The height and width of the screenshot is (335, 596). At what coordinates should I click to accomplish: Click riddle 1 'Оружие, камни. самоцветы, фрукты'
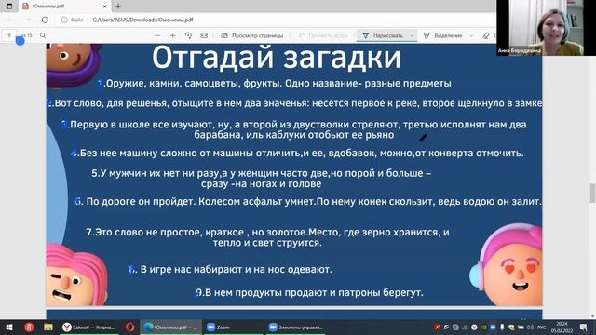(274, 83)
